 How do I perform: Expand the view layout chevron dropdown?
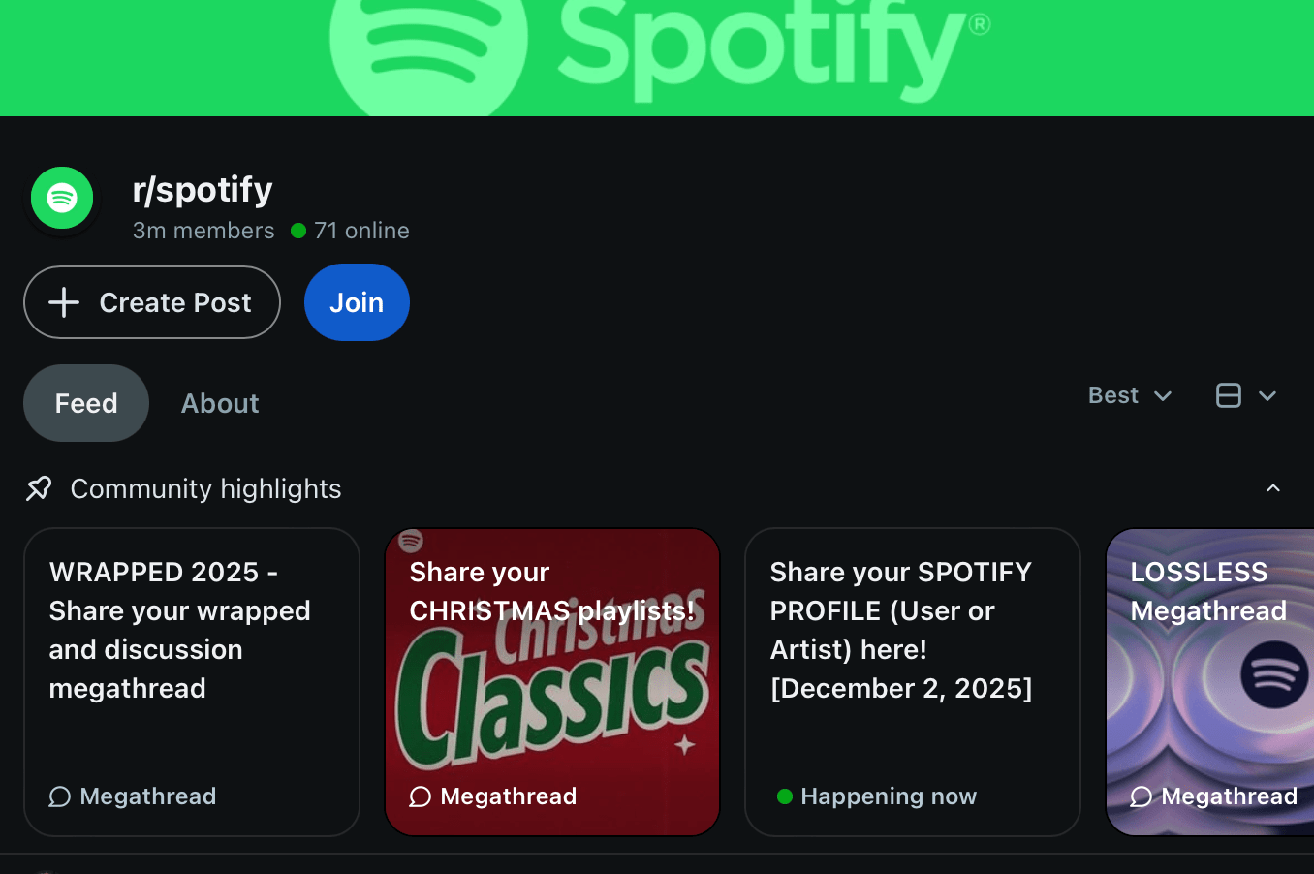[1267, 395]
